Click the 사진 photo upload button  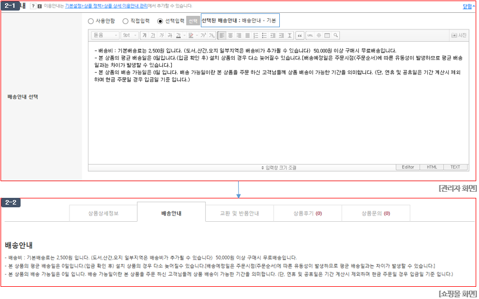pos(459,36)
